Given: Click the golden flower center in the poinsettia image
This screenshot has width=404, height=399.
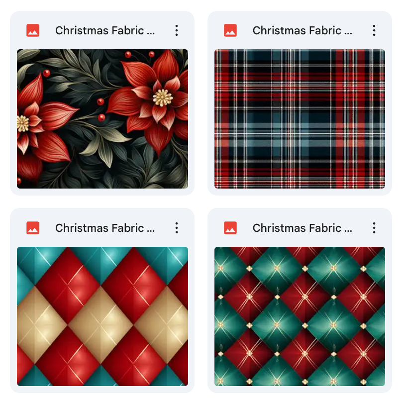Looking at the screenshot, I should tap(162, 98).
